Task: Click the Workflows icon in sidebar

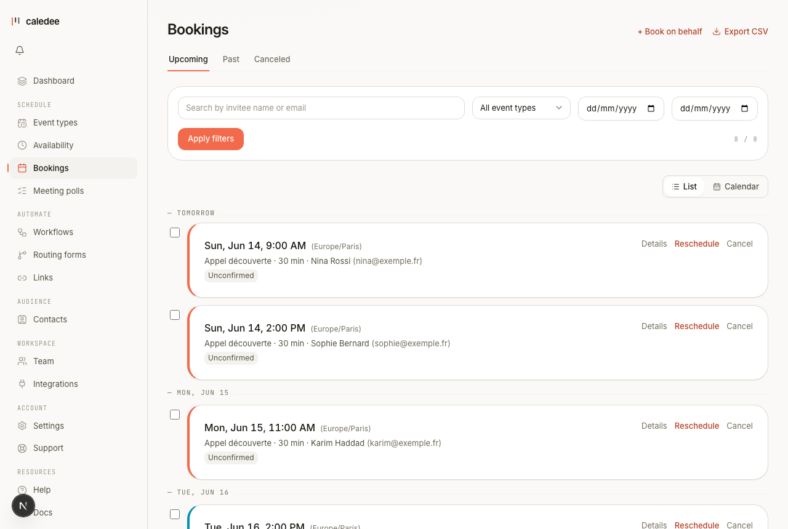Action: point(22,232)
